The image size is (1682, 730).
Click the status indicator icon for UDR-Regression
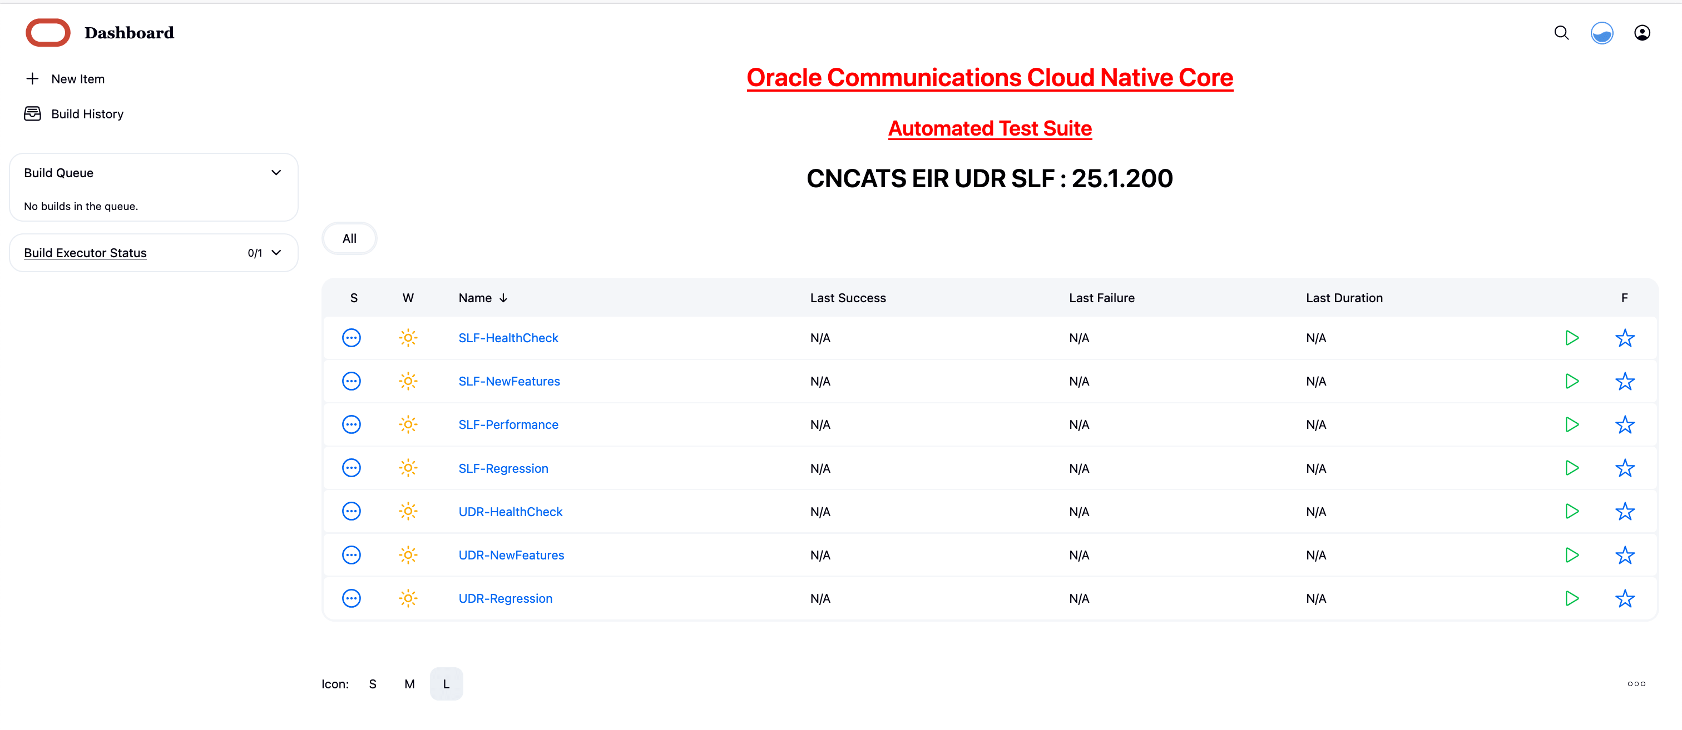tap(352, 598)
